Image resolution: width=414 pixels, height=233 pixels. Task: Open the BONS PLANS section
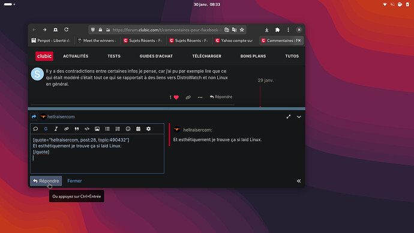(253, 56)
